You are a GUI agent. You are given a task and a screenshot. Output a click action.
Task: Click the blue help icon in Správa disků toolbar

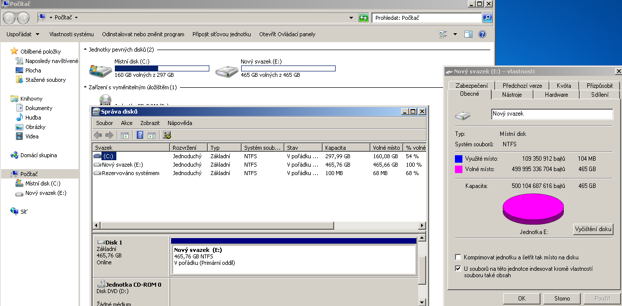point(140,135)
